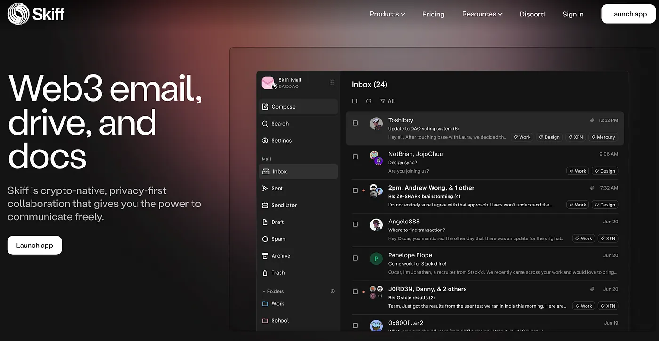Screen dimensions: 659x341
Task: Open the Work folder
Action: [x=298, y=304]
